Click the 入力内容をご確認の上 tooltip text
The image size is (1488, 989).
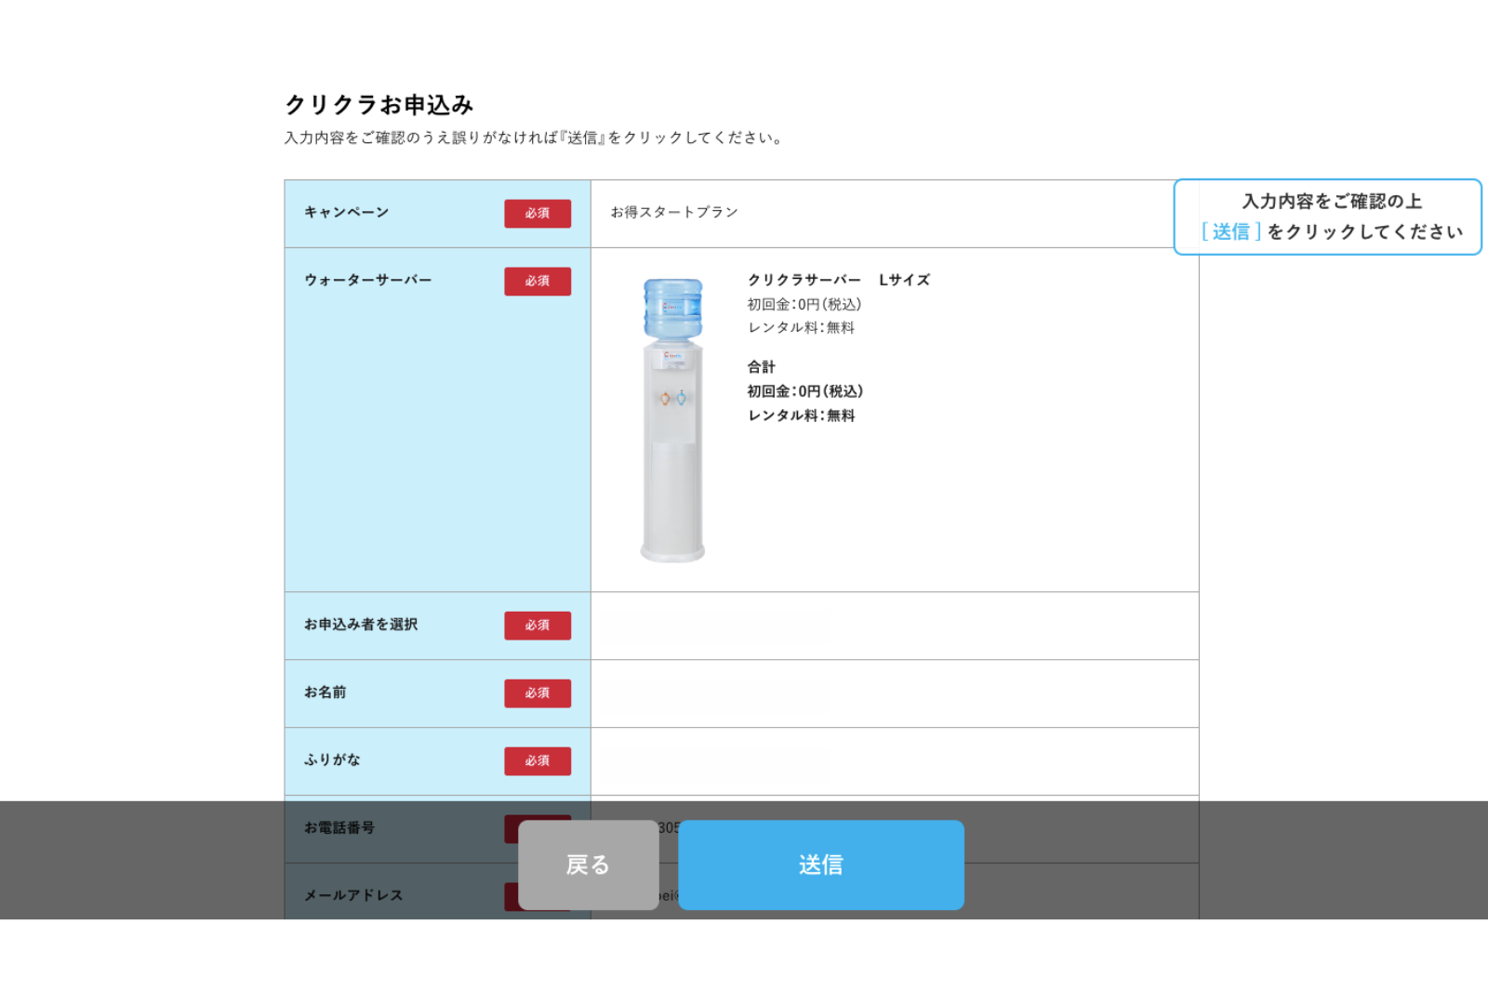tap(1332, 202)
